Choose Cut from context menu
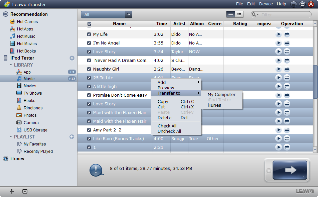The image size is (318, 197). click(x=176, y=107)
